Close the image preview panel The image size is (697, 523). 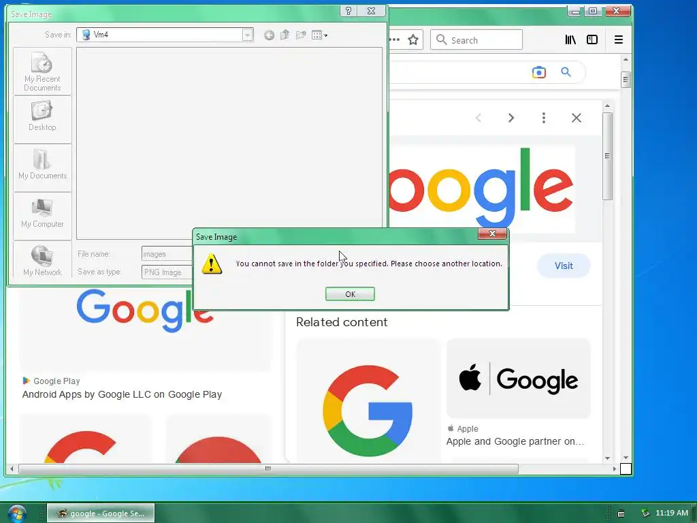[576, 118]
